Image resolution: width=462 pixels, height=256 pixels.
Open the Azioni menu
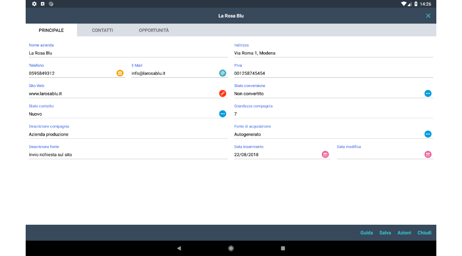tap(404, 233)
